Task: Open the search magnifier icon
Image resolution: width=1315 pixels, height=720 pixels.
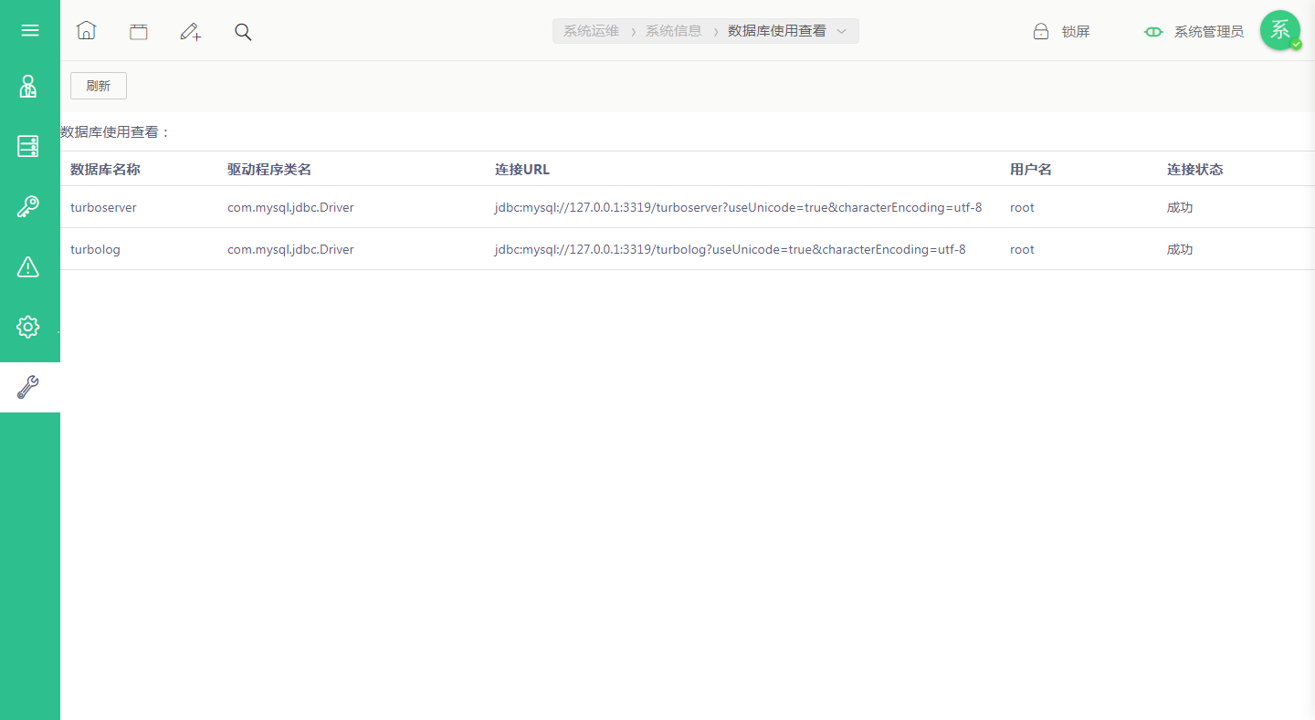Action: pos(243,32)
